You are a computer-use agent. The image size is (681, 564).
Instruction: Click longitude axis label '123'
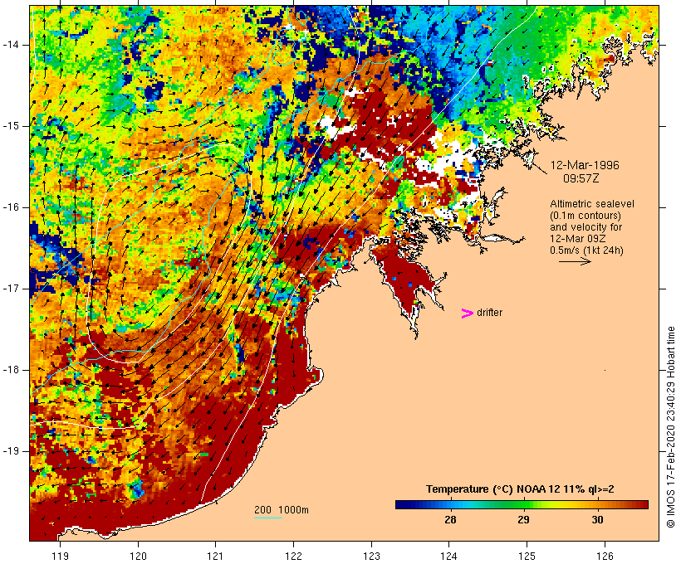point(371,556)
